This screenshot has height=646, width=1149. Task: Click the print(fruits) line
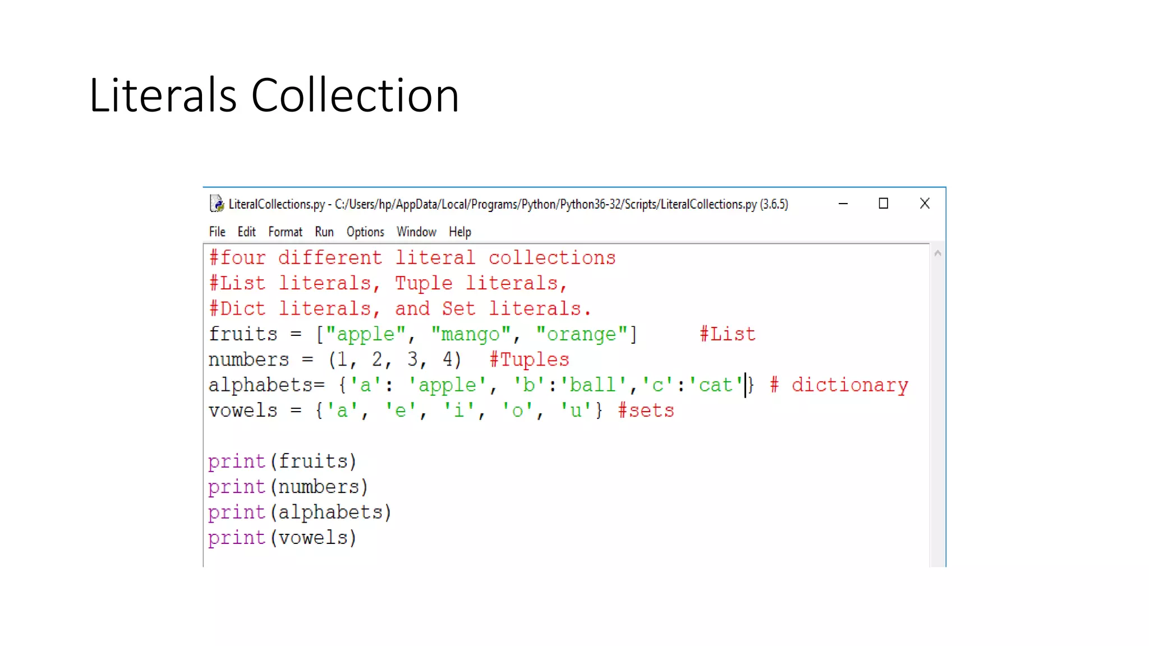282,462
